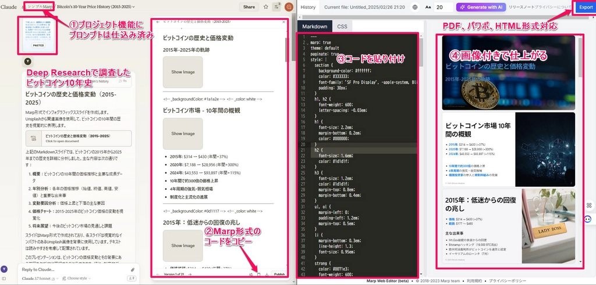This screenshot has height=285, width=596.
Task: Open the Choose style dropdown
Action: [77, 278]
